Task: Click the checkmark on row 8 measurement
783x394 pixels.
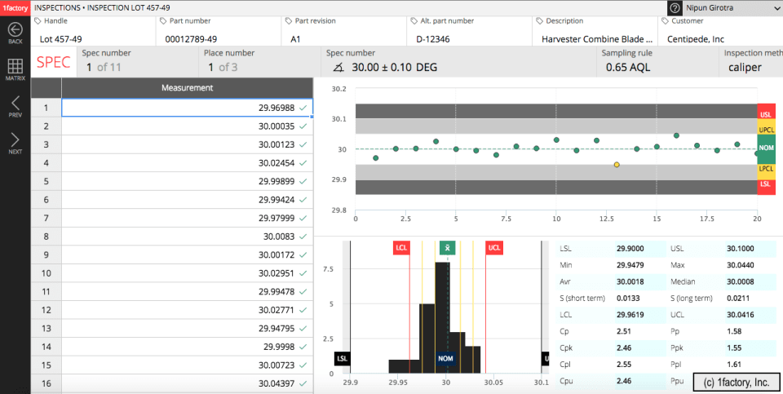Action: (x=303, y=237)
